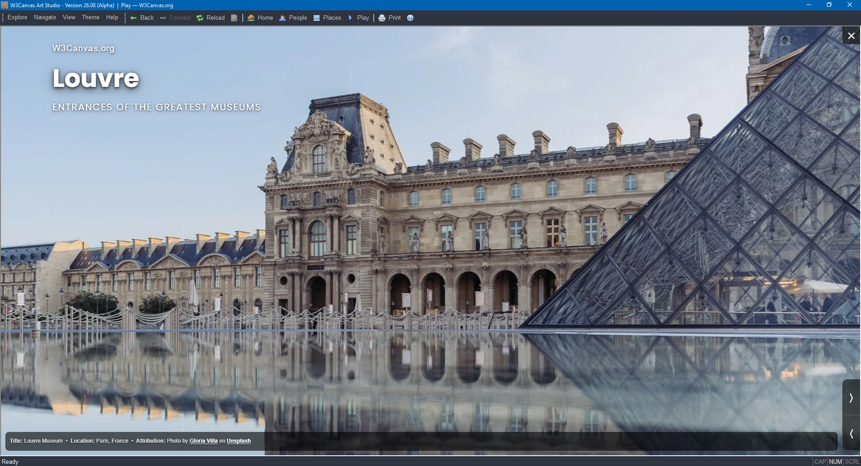Open the Theme menu

(x=91, y=17)
